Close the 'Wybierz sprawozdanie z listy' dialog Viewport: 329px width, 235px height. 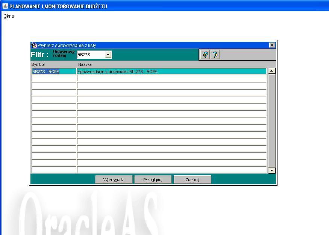coord(272,45)
